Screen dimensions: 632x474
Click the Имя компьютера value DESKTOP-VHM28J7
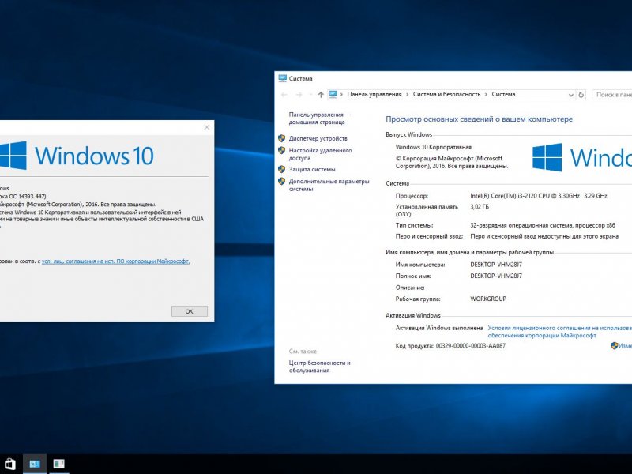tap(496, 265)
